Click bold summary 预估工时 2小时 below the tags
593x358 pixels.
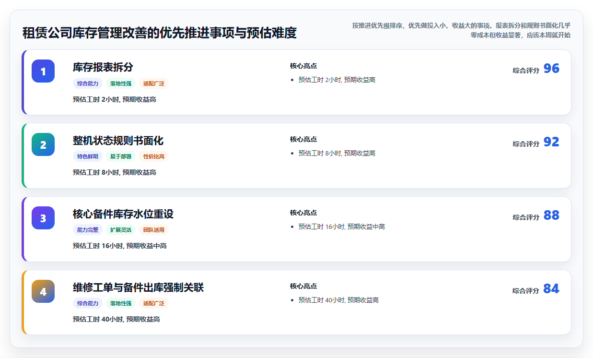point(115,99)
